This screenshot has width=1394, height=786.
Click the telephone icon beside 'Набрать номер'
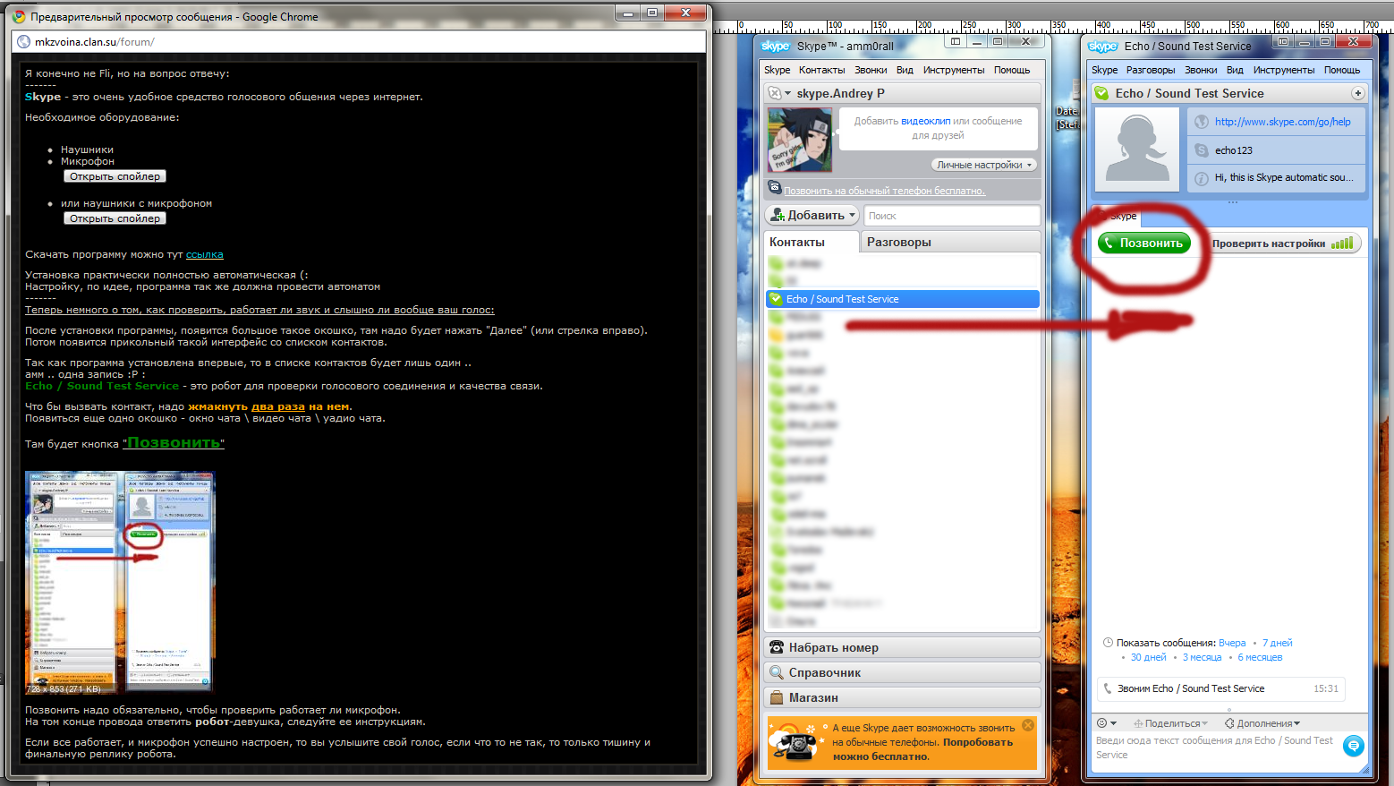pyautogui.click(x=776, y=647)
